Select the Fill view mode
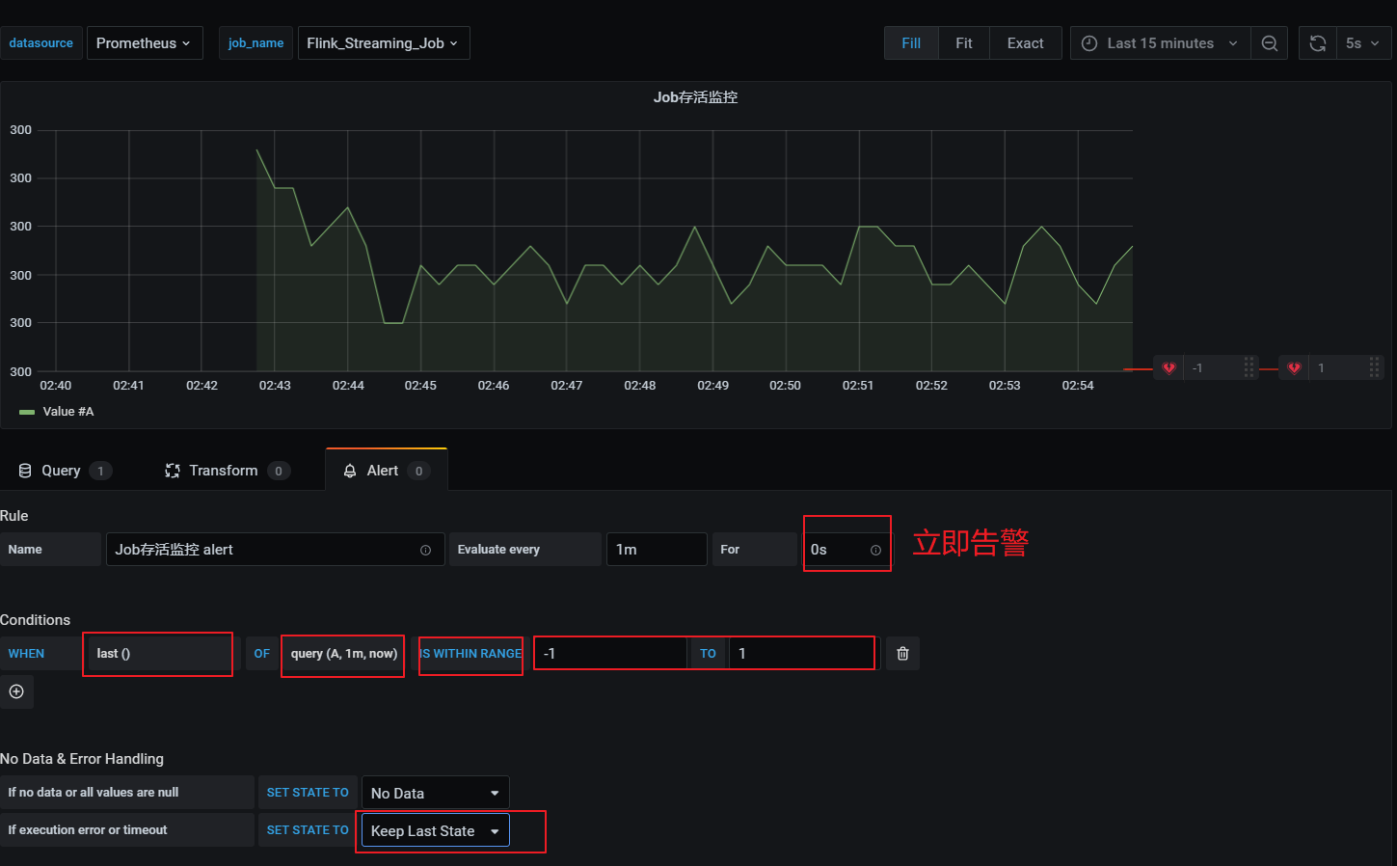This screenshot has width=1397, height=866. 911,43
